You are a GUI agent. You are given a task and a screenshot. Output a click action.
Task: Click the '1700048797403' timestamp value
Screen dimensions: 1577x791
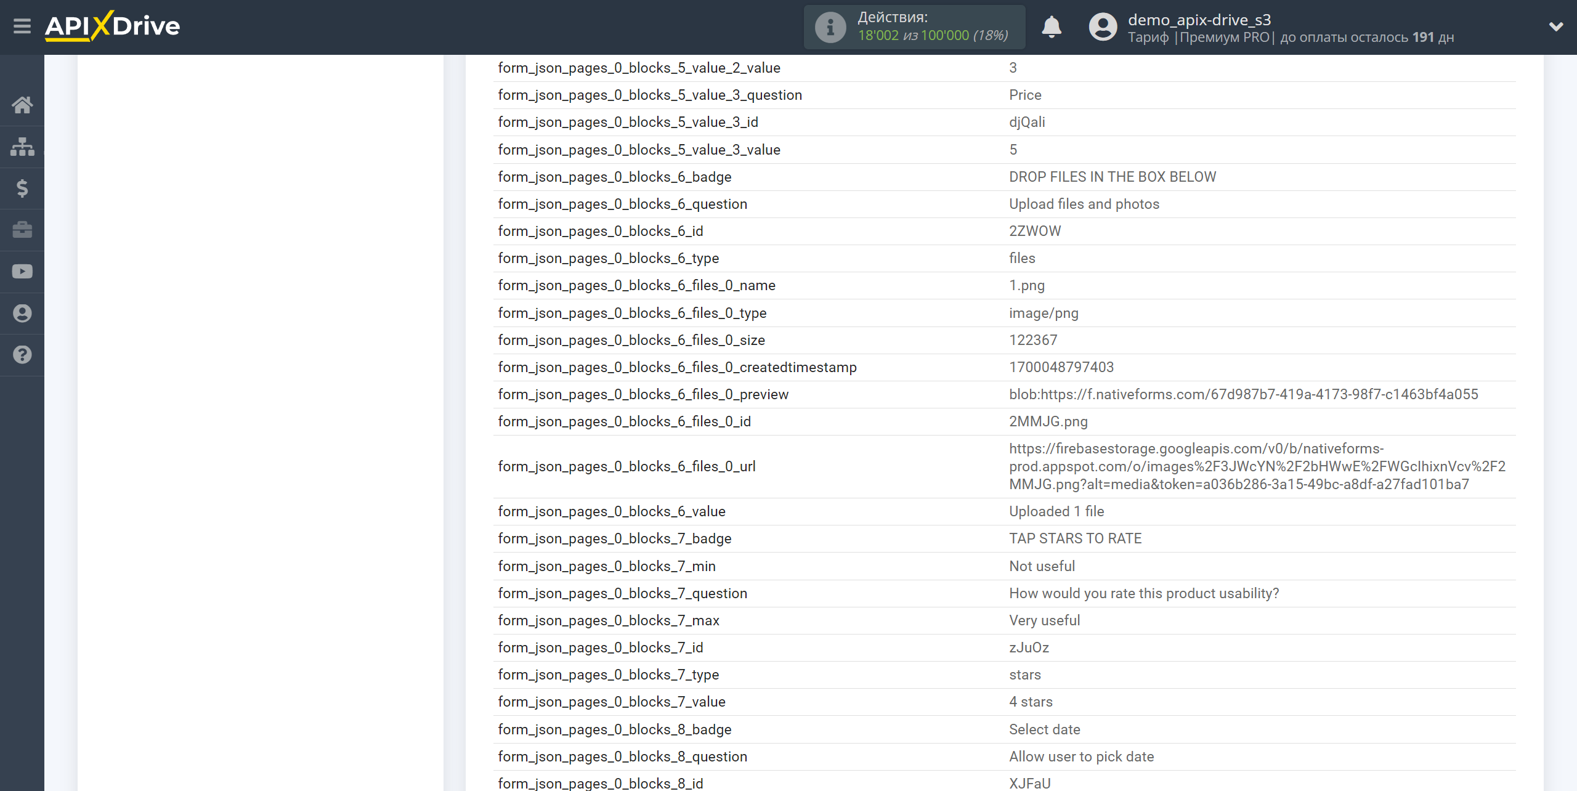[1061, 367]
